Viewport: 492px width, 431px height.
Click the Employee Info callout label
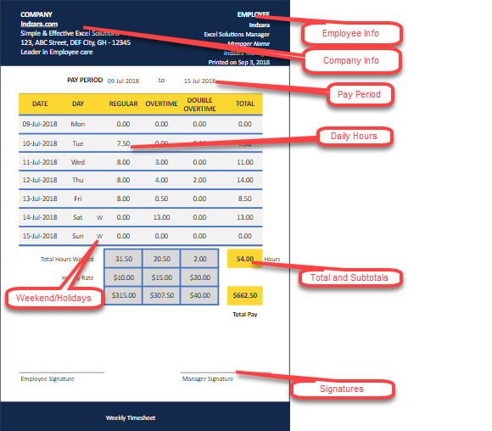(351, 33)
